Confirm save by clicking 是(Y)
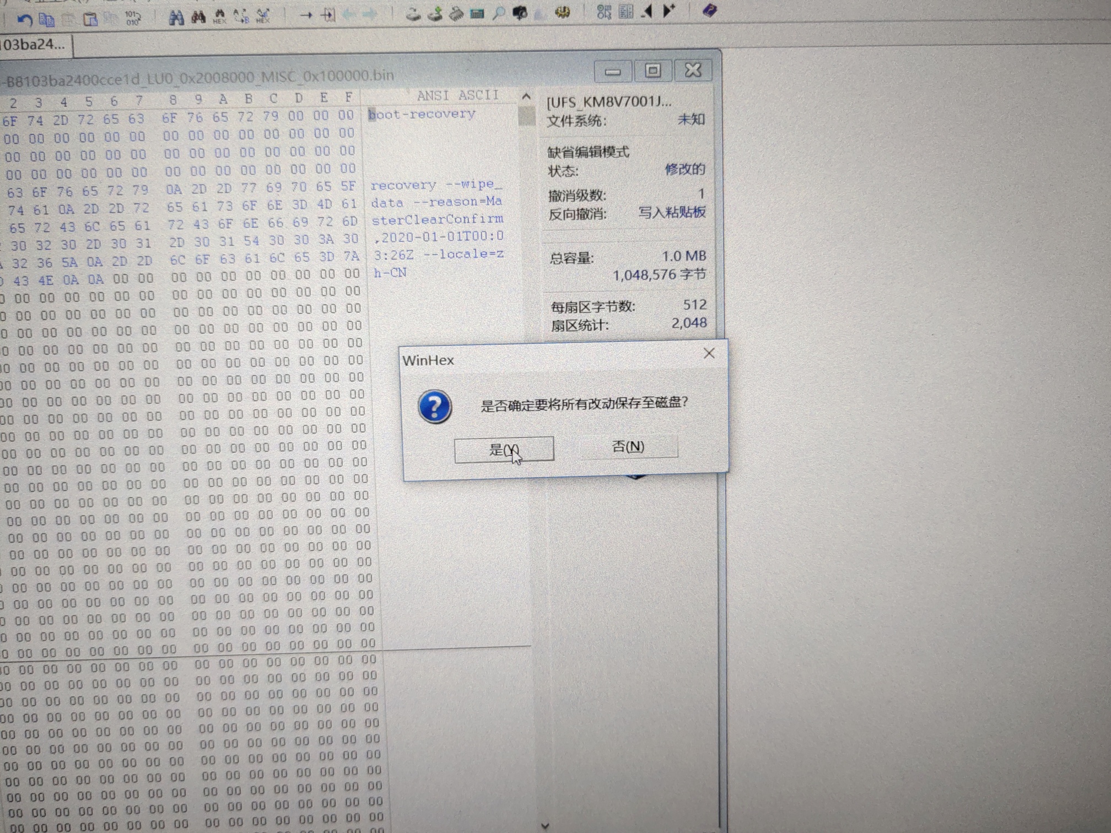The width and height of the screenshot is (1111, 833). click(504, 450)
